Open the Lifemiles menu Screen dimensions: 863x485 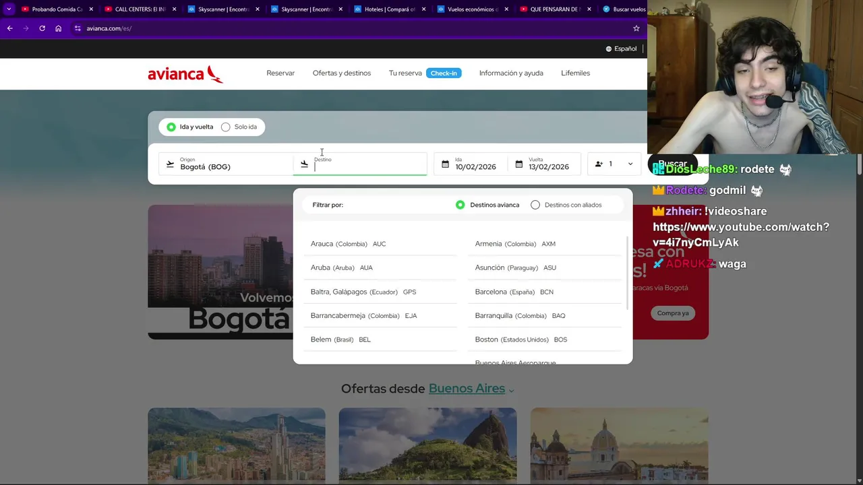575,73
